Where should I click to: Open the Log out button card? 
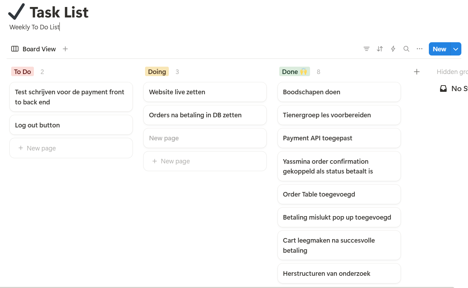tap(71, 125)
